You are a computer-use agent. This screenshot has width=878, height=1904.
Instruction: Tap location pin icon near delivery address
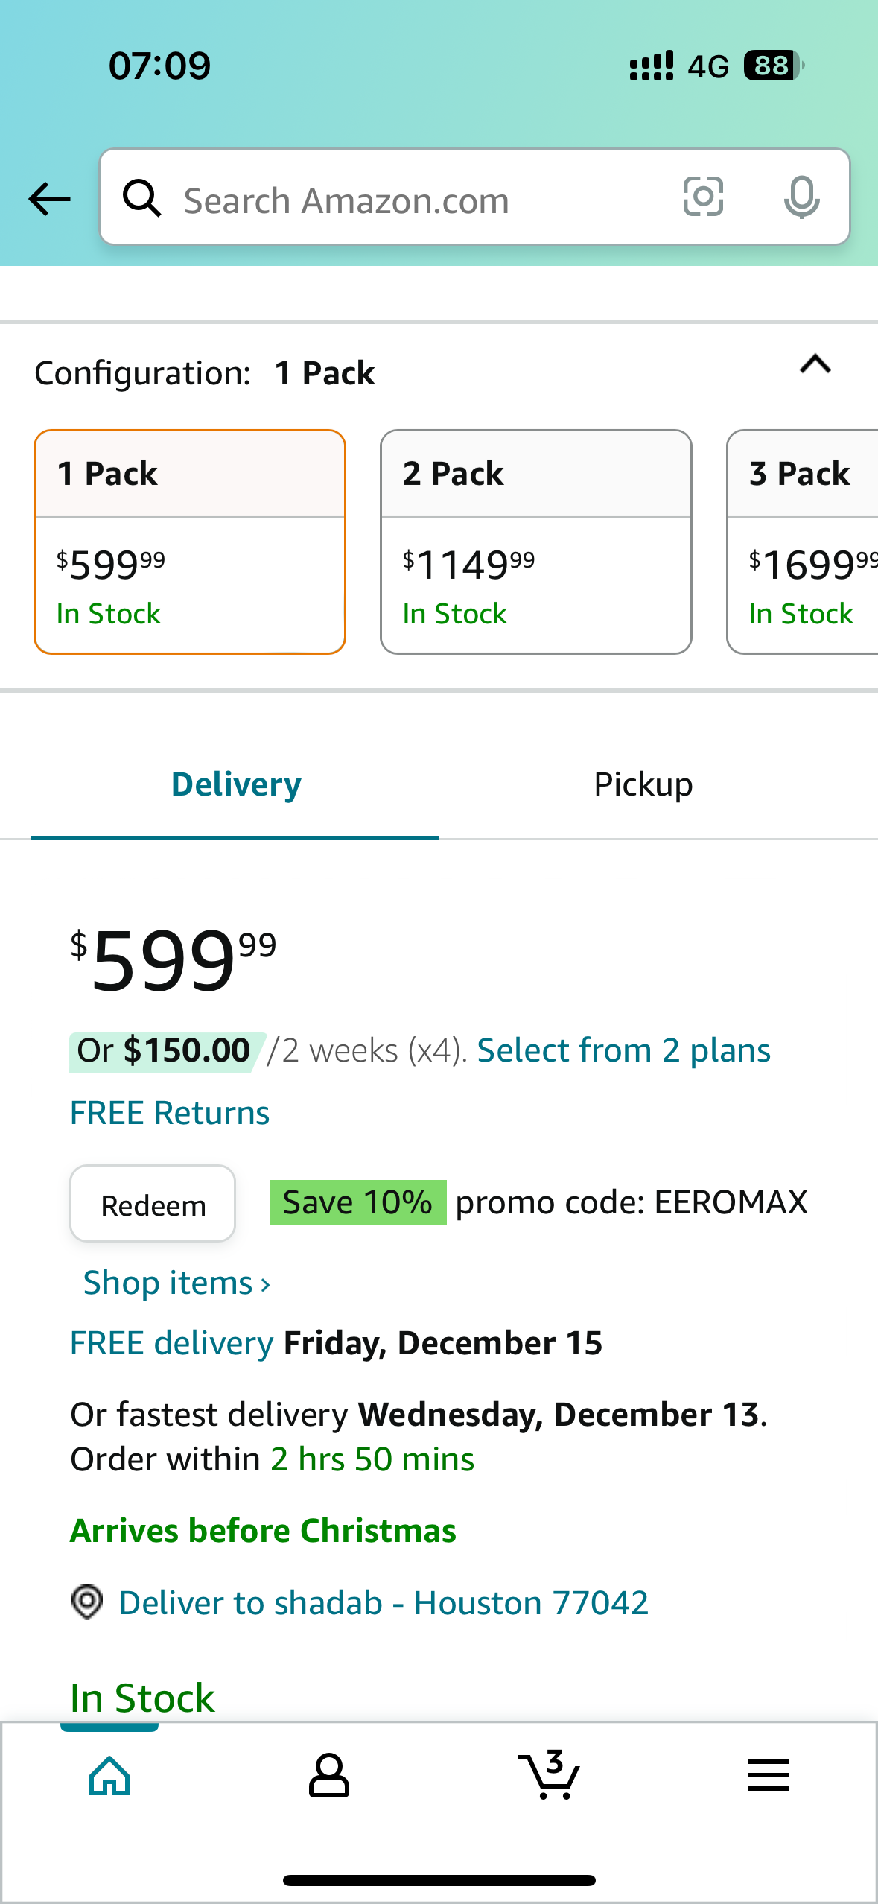87,1602
